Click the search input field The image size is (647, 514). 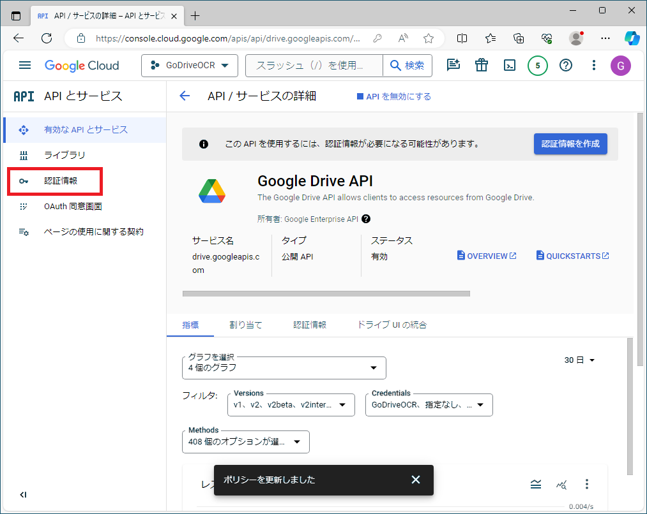click(314, 66)
